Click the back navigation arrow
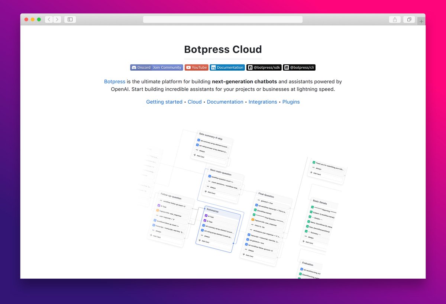The height and width of the screenshot is (304, 446). [49, 19]
